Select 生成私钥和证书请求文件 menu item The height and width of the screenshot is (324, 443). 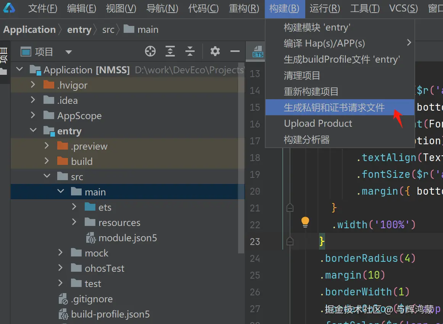(340, 107)
